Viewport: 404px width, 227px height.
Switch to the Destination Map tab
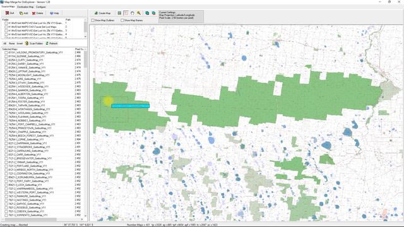tap(25, 7)
